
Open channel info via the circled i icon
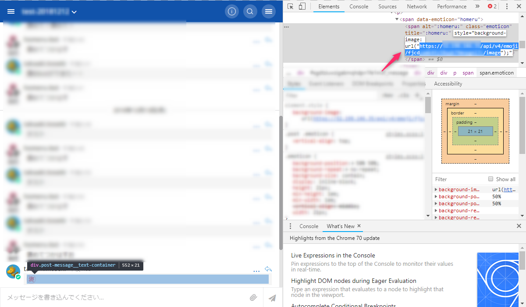coord(232,11)
